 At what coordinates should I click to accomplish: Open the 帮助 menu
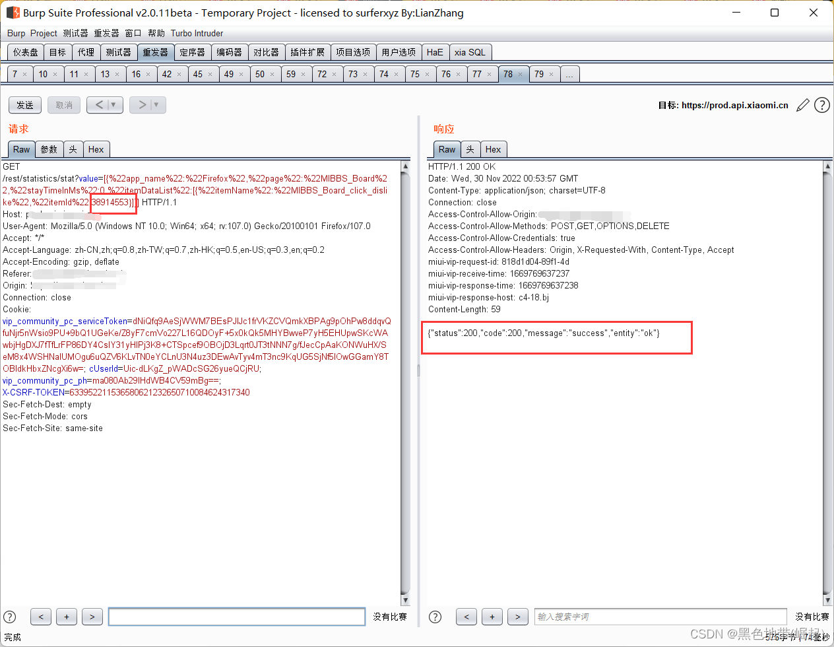[x=156, y=33]
